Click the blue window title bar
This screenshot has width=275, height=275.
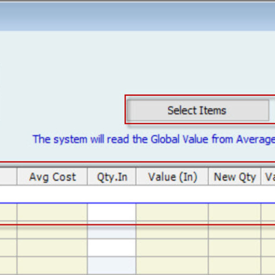(137, 16)
